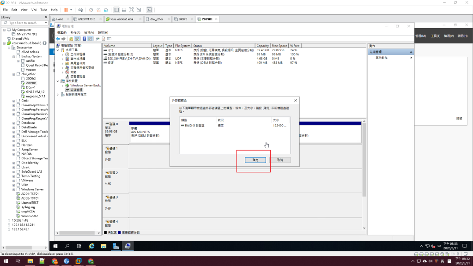Open the VMware Help menu
Viewport: 473px width, 266px height.
coord(55,10)
